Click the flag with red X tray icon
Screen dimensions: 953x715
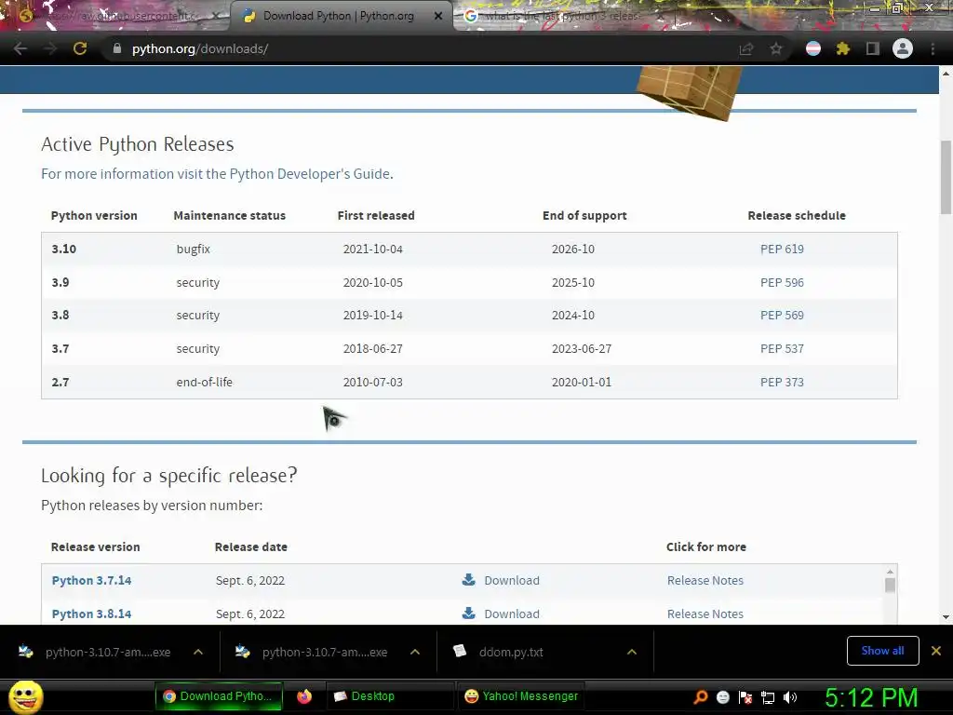click(745, 697)
